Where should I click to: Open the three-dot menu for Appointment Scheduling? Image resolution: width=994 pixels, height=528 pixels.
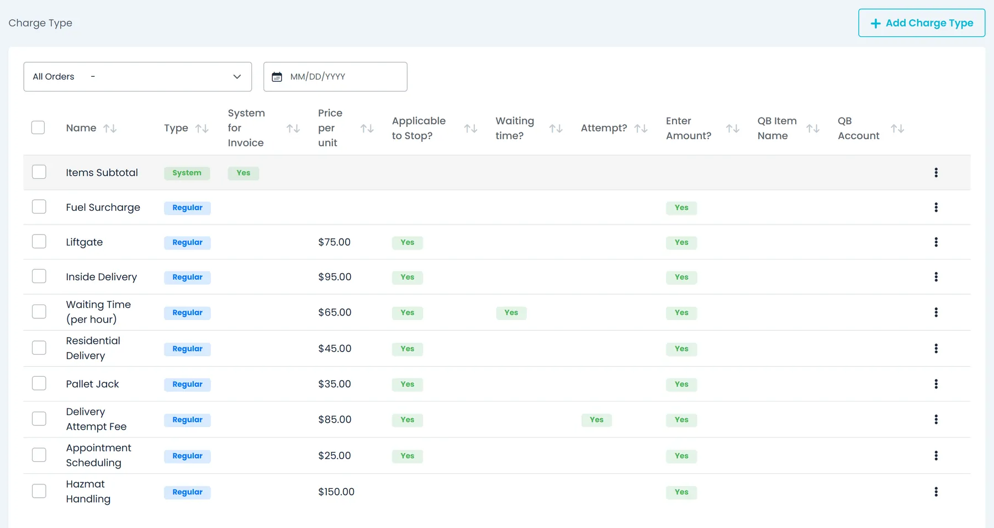936,456
